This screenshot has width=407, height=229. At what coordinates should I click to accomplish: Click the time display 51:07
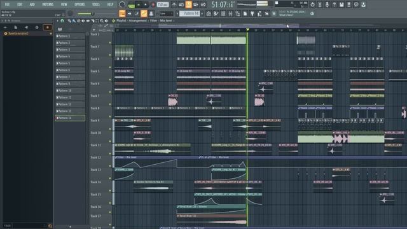222,4
